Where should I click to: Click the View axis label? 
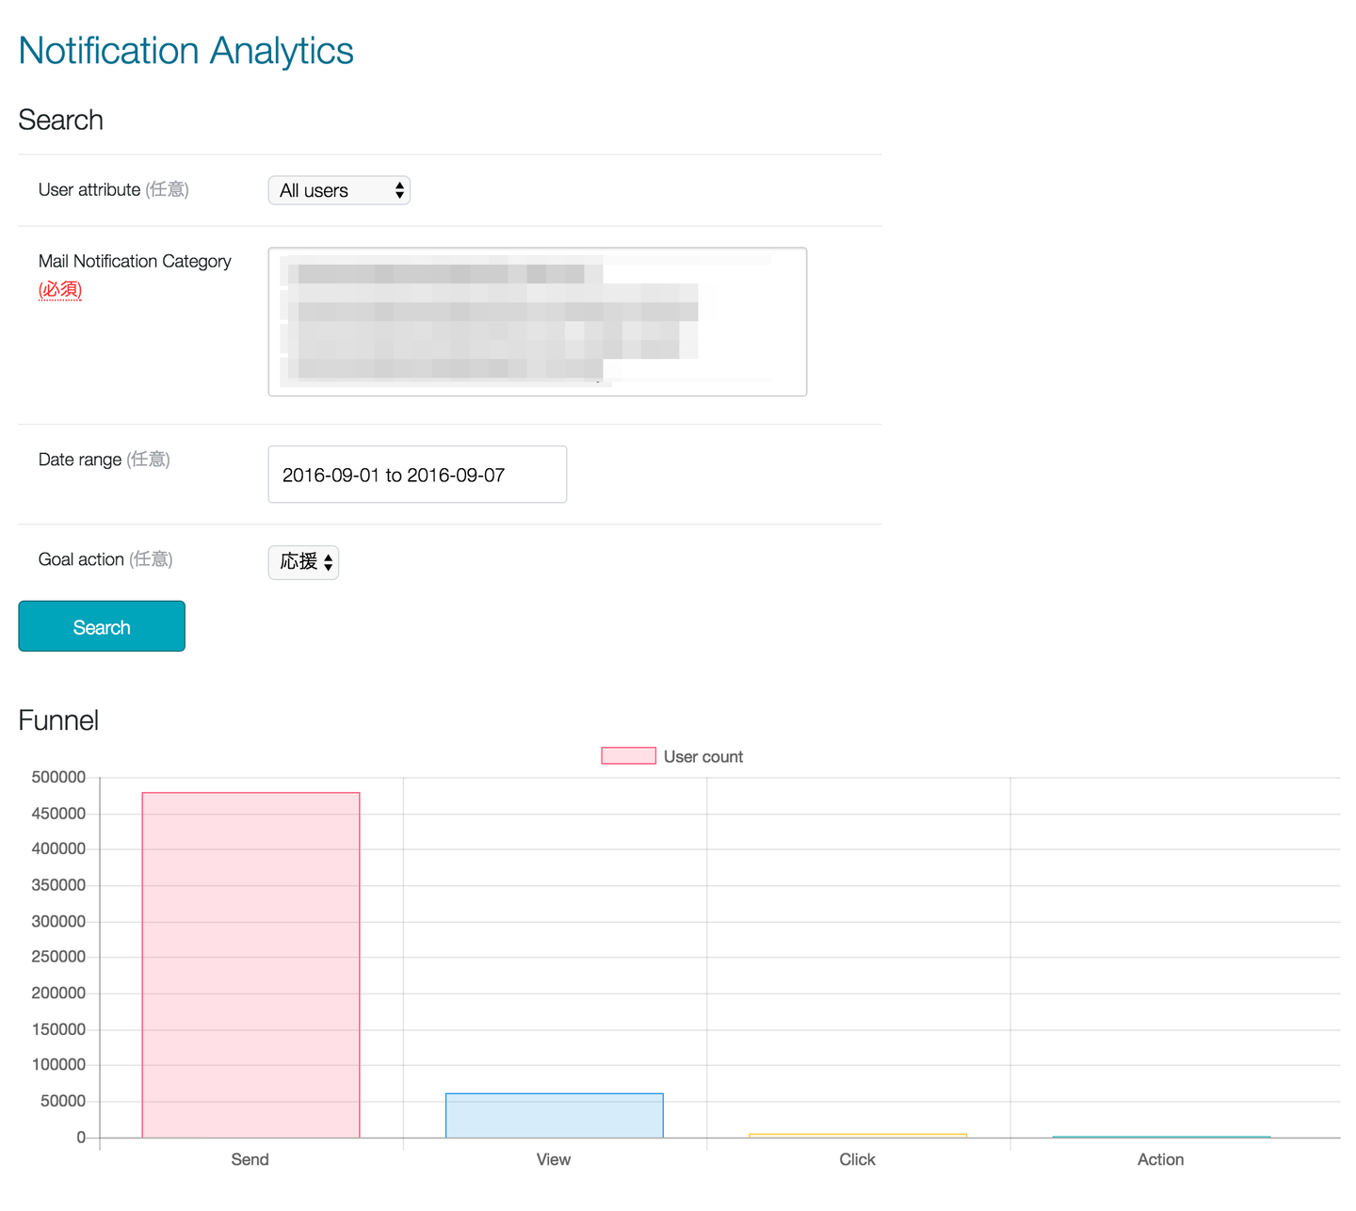click(554, 1159)
